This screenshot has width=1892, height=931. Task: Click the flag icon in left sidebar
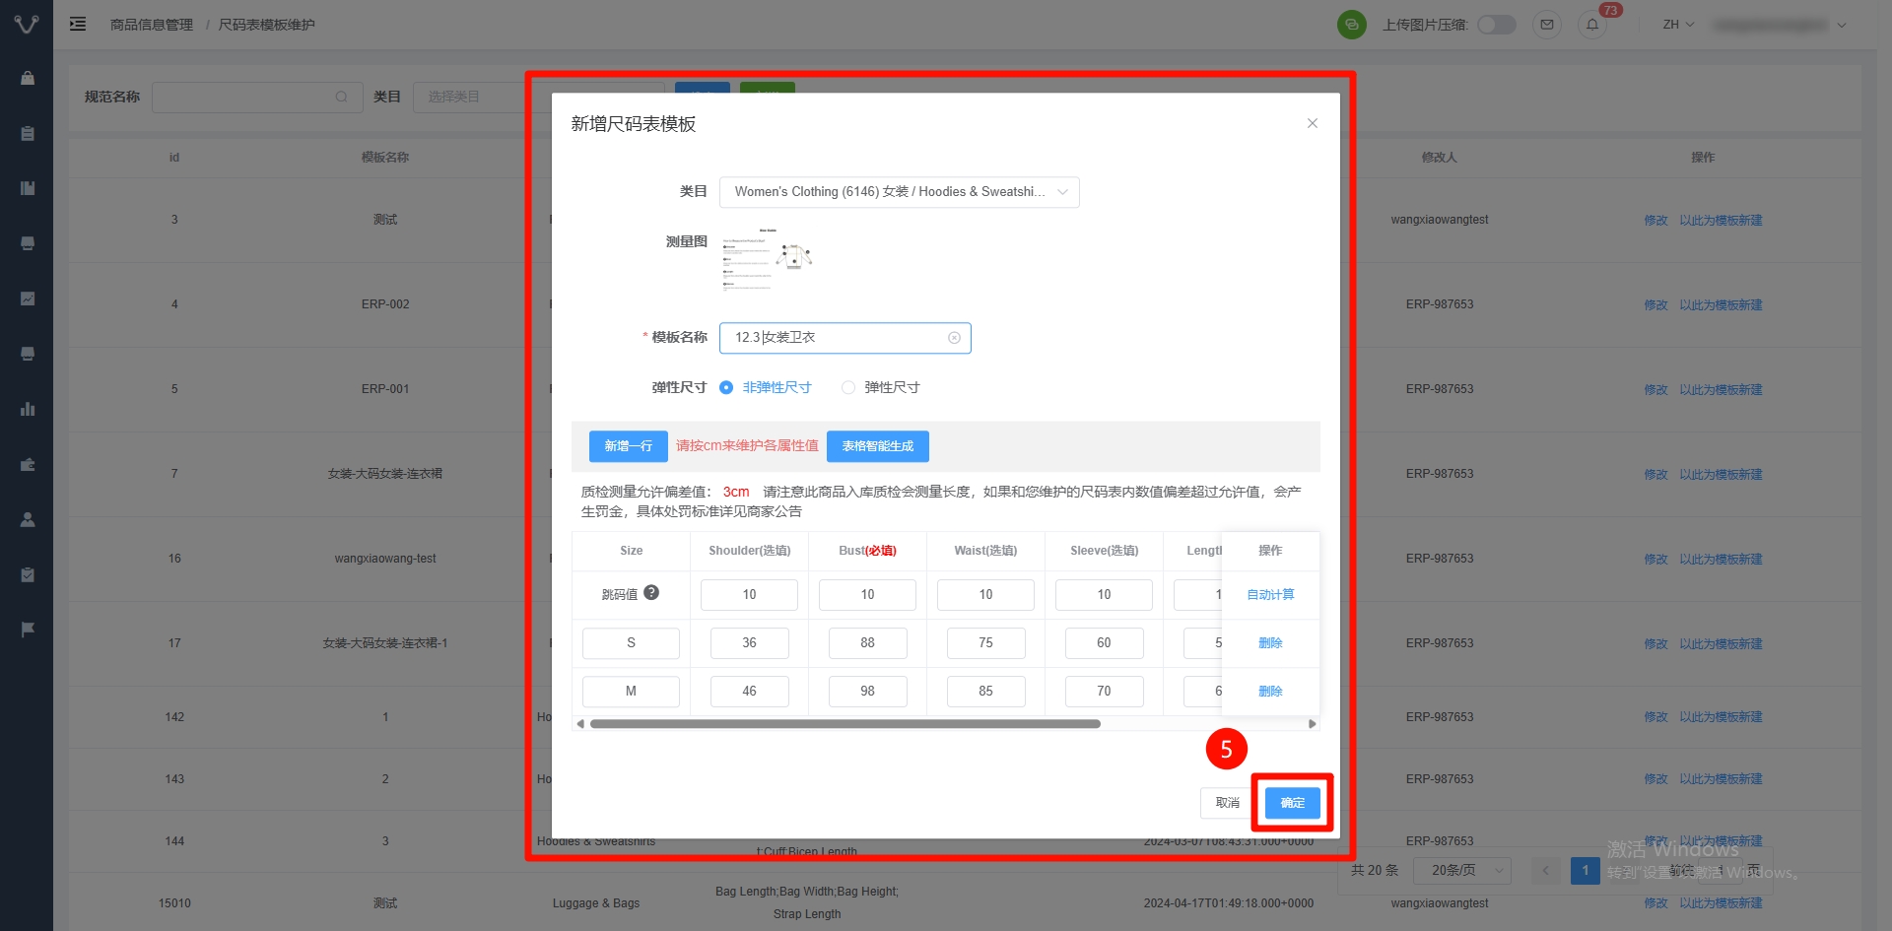coord(28,629)
